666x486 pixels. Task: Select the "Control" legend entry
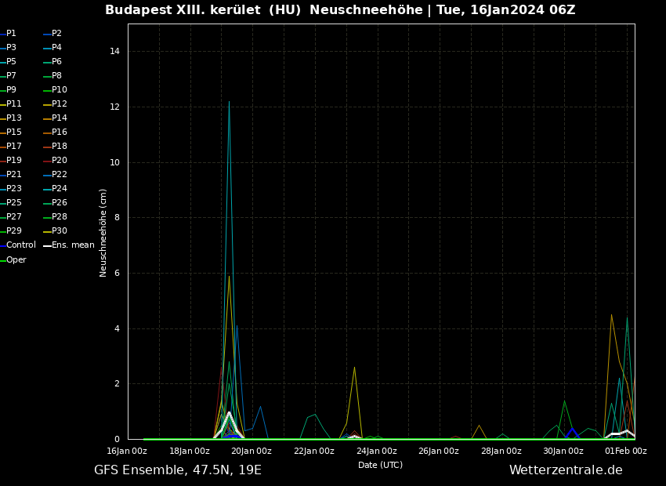(x=20, y=245)
